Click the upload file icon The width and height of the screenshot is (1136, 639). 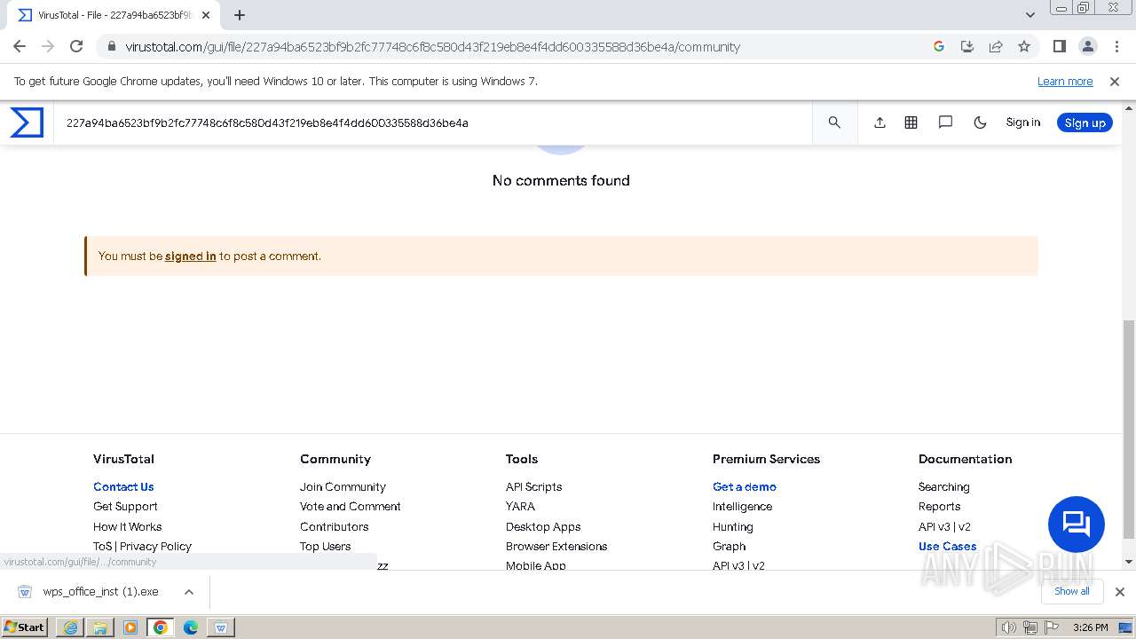(x=880, y=122)
